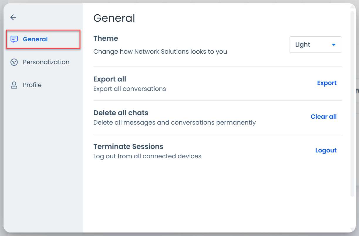Click the scrollbar up arrow

(x=353, y=7)
